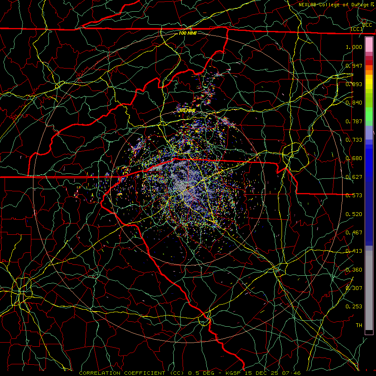The width and height of the screenshot is (376, 376).
Task: Click the KGSP radar site identifier
Action: pos(234,373)
